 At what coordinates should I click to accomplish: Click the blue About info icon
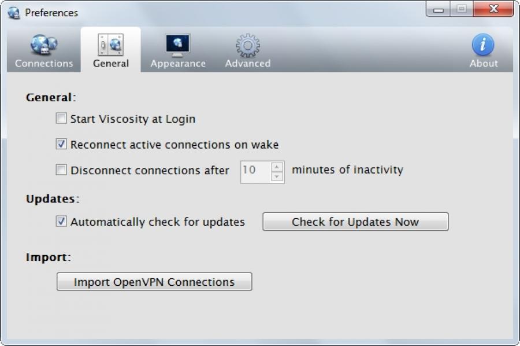click(x=483, y=45)
